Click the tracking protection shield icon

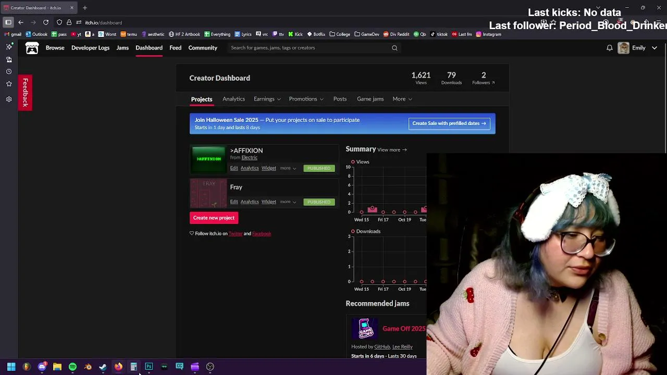(x=59, y=22)
